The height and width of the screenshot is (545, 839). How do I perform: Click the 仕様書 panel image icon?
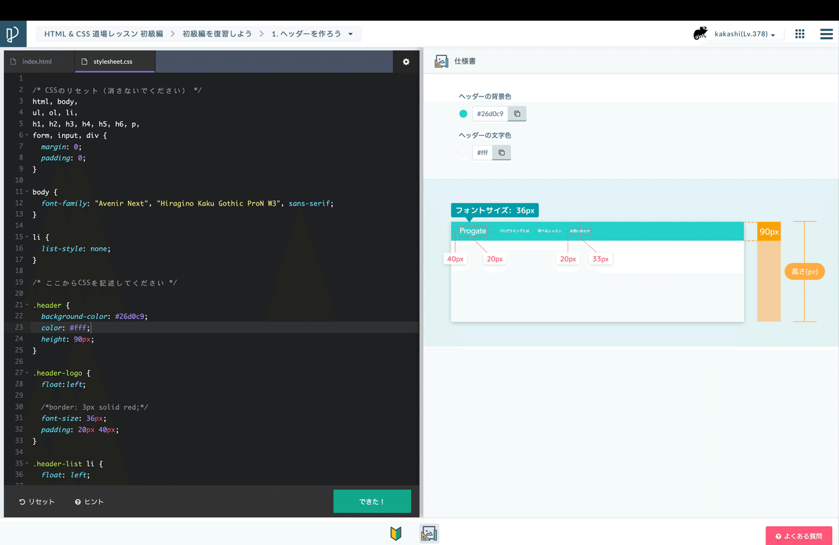pos(441,62)
